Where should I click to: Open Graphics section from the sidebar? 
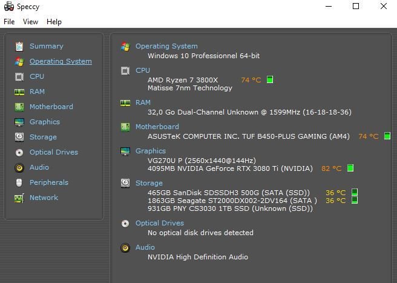(x=45, y=122)
